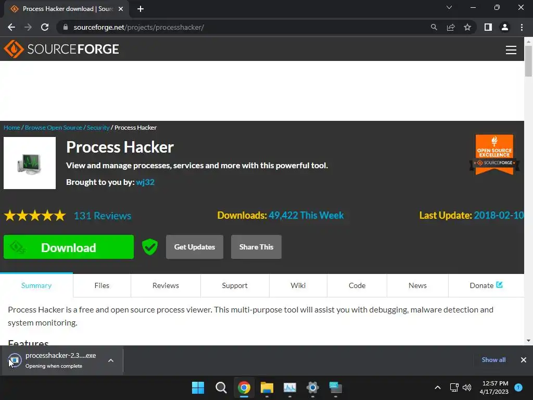This screenshot has width=533, height=400.
Task: Show hidden system tray icons chevron
Action: (438, 387)
